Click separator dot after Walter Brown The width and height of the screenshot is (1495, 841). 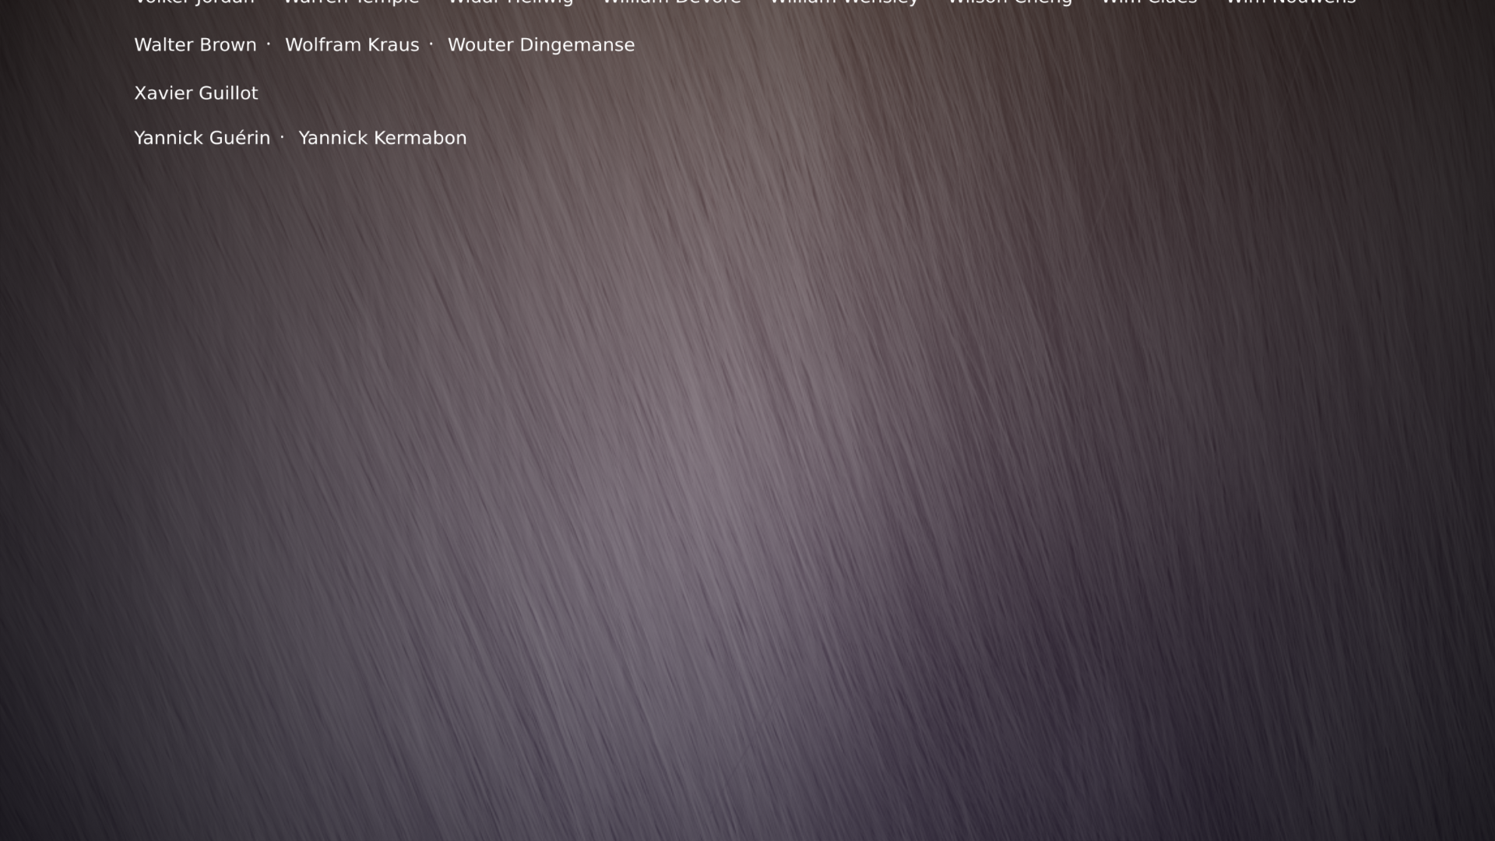point(269,44)
